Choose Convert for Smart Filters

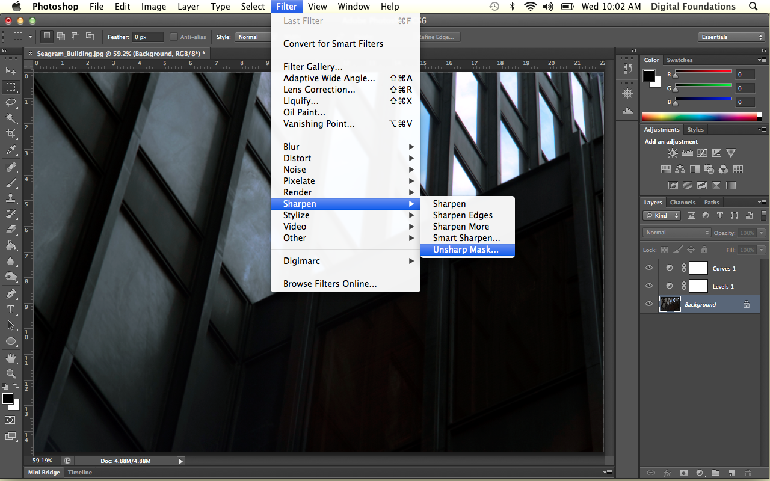[x=333, y=44]
